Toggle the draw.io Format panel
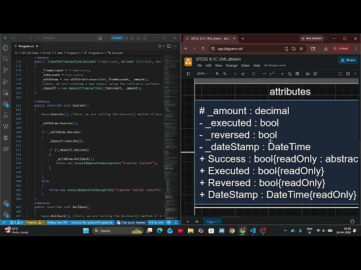The width and height of the screenshot is (361, 270). tap(348, 74)
